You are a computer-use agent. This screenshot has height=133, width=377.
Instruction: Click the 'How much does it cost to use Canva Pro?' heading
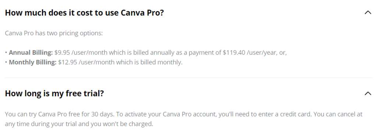tap(84, 13)
